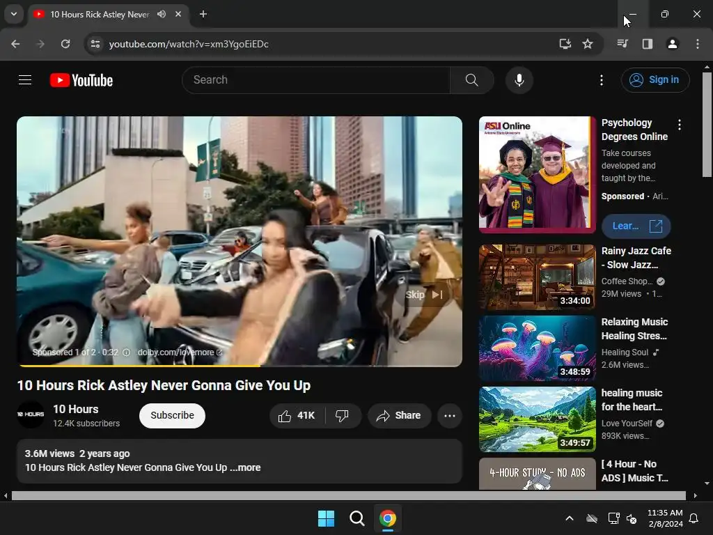Click the address bar URL
713x535 pixels.
[x=189, y=44]
